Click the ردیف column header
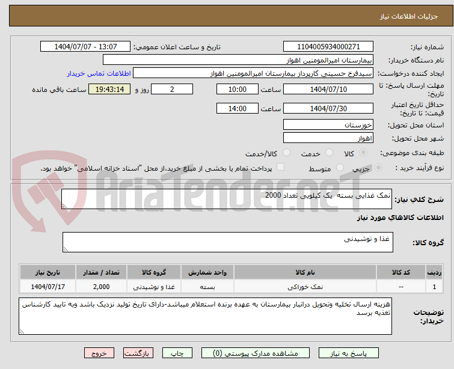The width and height of the screenshot is (454, 369). 434,272
